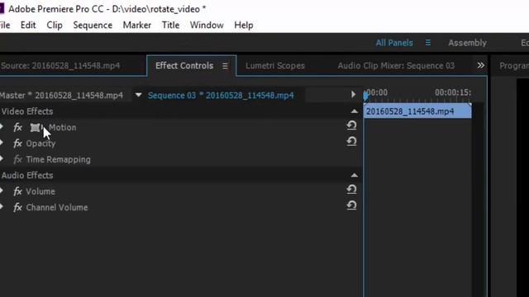529x297 pixels.
Task: Open the Audio Clip Mixer tab
Action: coord(396,66)
